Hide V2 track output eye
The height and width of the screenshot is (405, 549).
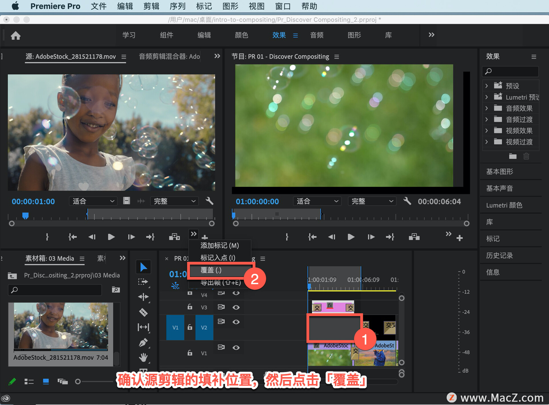(236, 322)
